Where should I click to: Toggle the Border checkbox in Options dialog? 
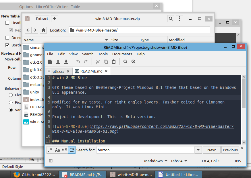pyautogui.click(x=7, y=45)
